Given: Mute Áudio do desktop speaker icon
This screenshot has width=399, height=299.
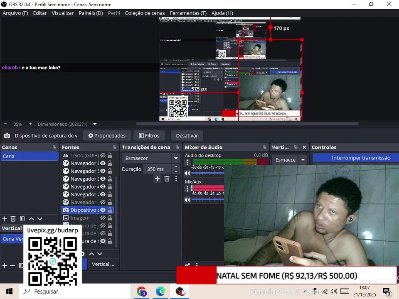Looking at the screenshot, I should point(187,173).
